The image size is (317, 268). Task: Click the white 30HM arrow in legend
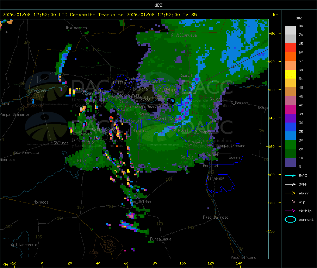(x=290, y=184)
